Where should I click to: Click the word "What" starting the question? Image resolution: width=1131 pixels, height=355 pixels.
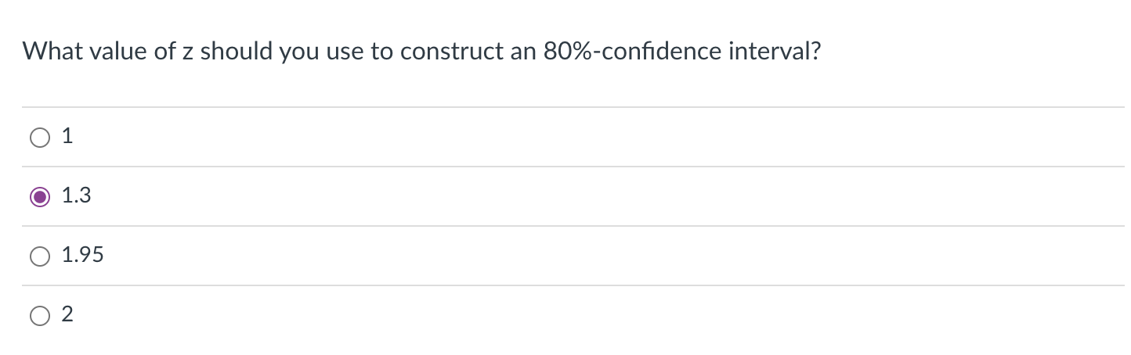[52, 52]
